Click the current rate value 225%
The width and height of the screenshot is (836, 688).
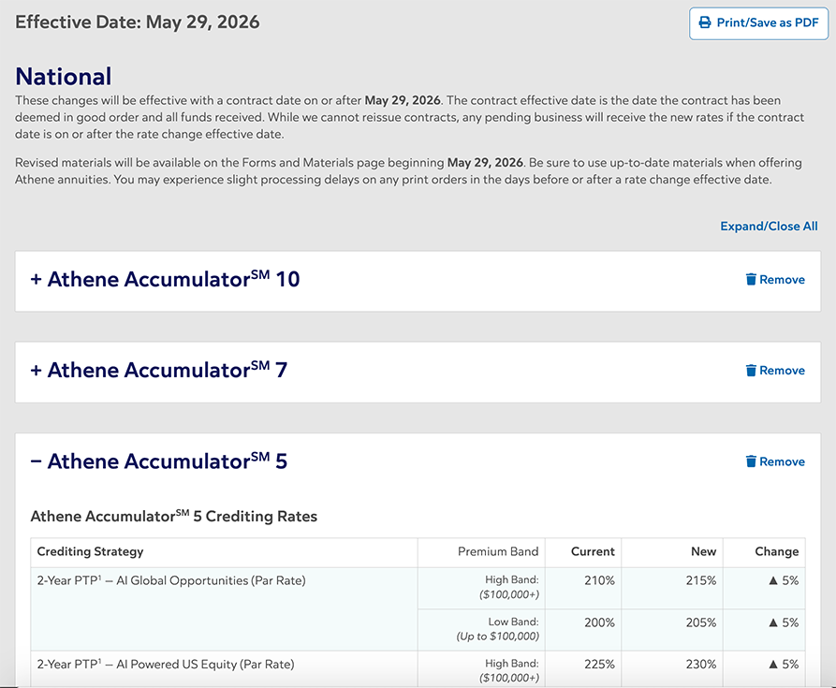(599, 664)
